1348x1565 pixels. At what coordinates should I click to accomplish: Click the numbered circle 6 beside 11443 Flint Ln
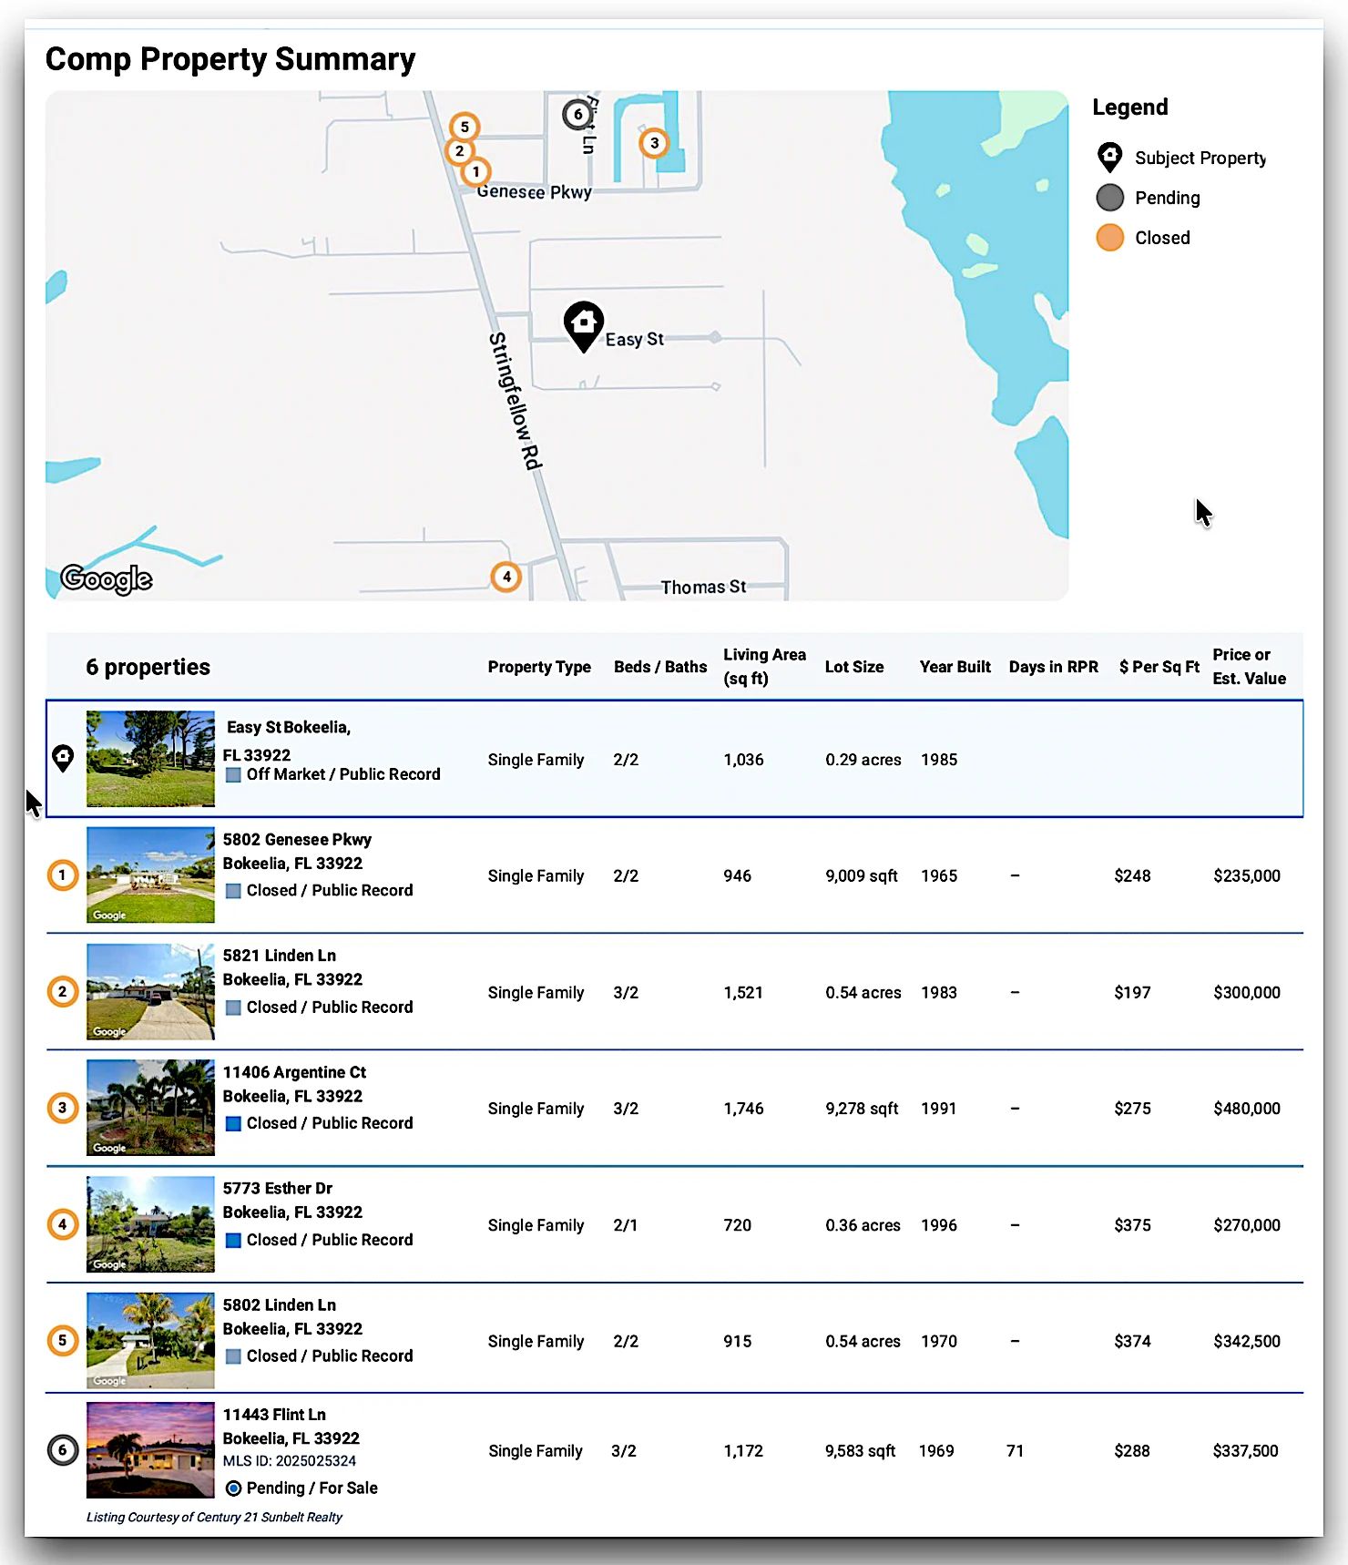tap(63, 1450)
